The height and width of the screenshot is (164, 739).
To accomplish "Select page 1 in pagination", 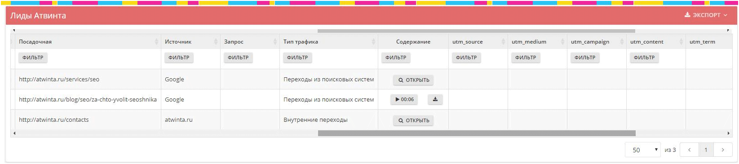I will [x=706, y=150].
